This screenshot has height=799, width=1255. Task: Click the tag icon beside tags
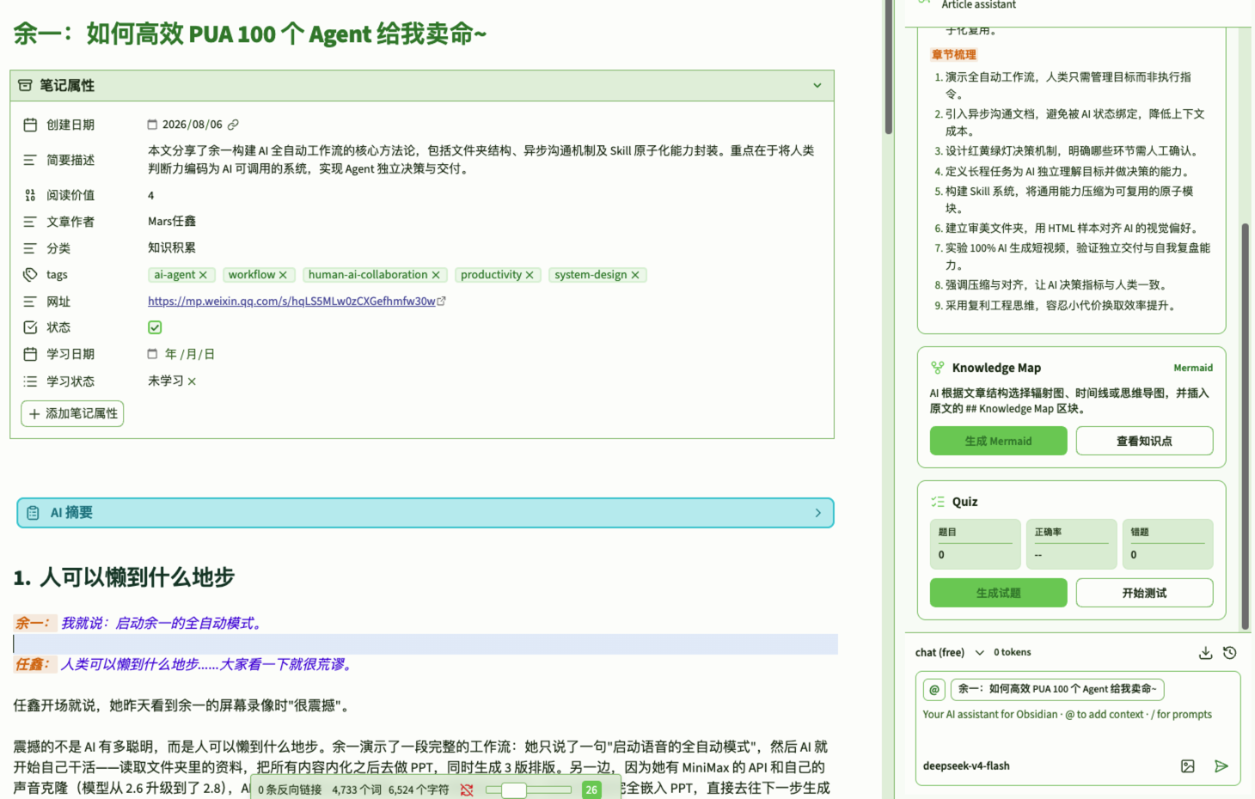click(30, 275)
